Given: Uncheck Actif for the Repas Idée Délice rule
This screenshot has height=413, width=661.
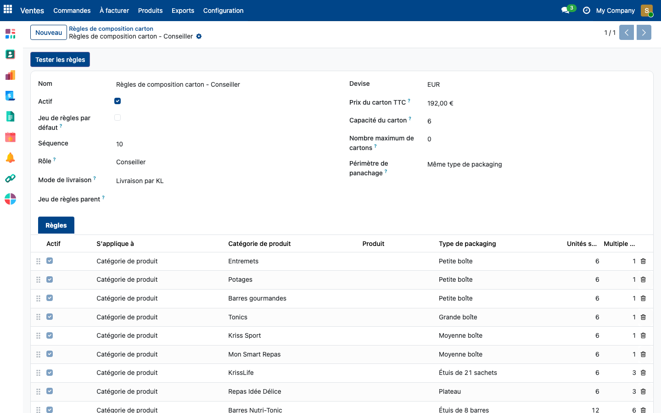Looking at the screenshot, I should click(50, 391).
